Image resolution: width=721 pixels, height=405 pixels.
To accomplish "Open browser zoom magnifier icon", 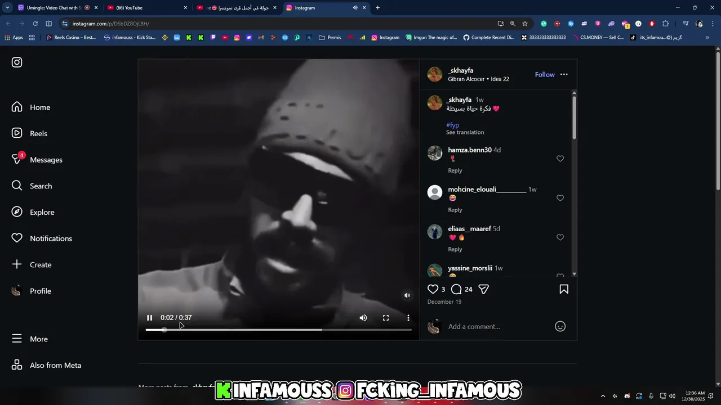I will pyautogui.click(x=513, y=24).
